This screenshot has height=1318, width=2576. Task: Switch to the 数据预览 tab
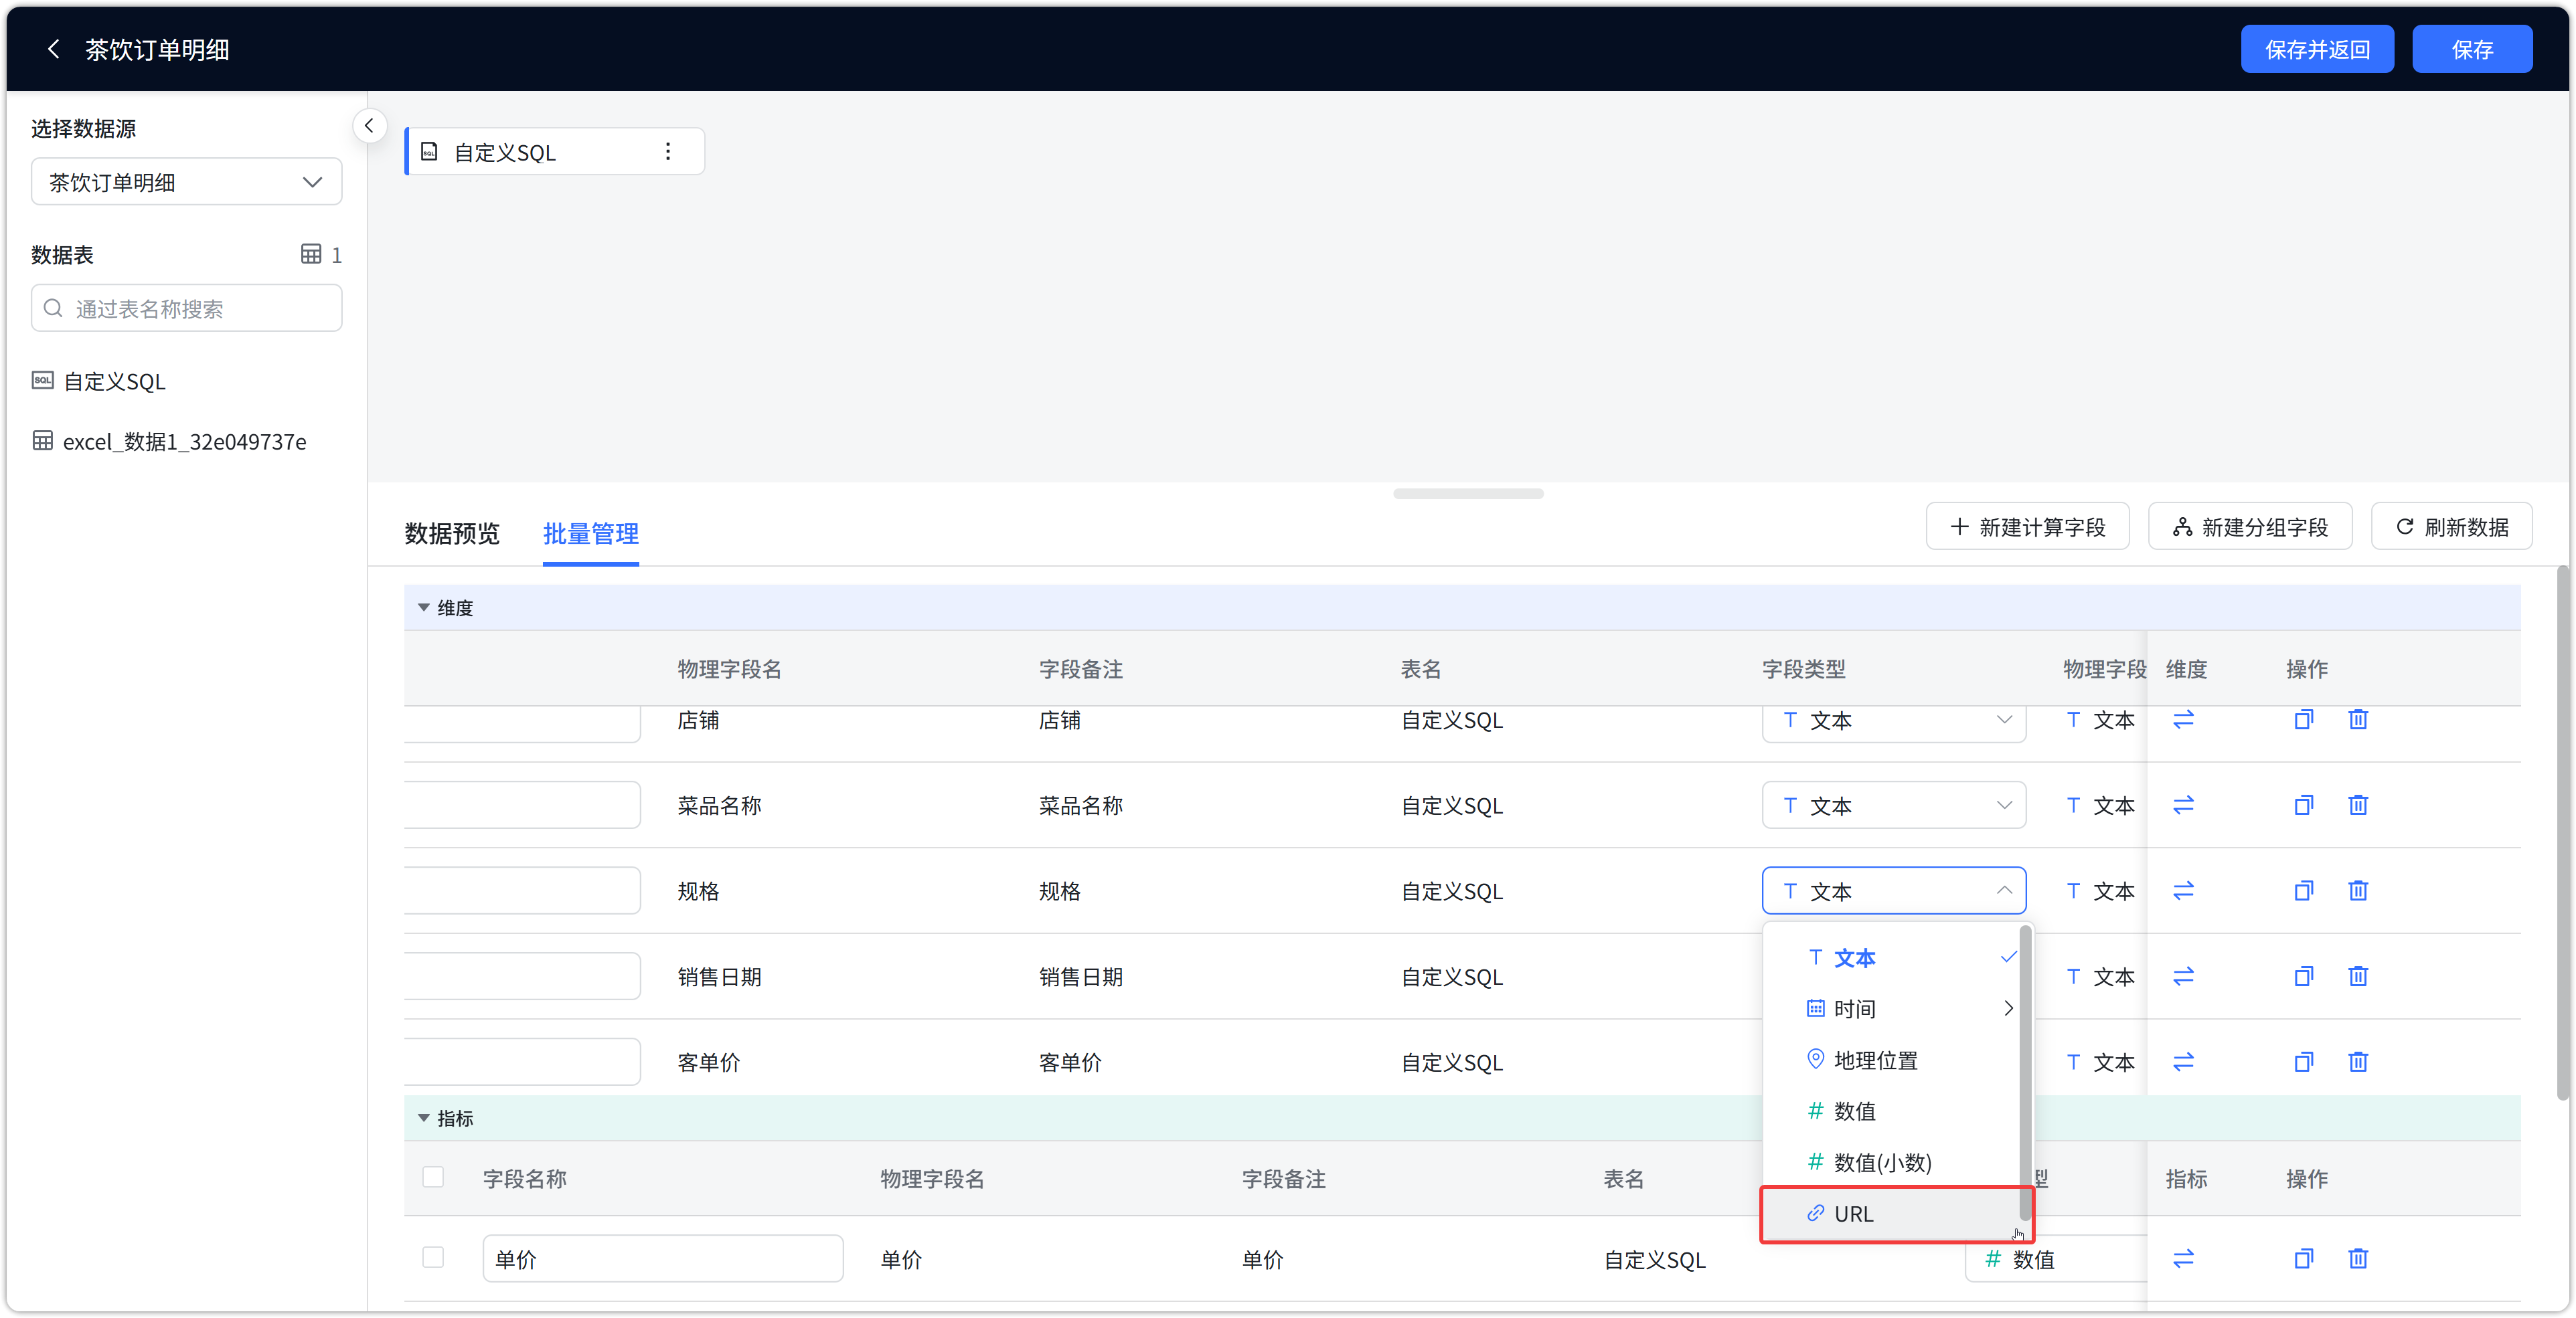(x=451, y=534)
